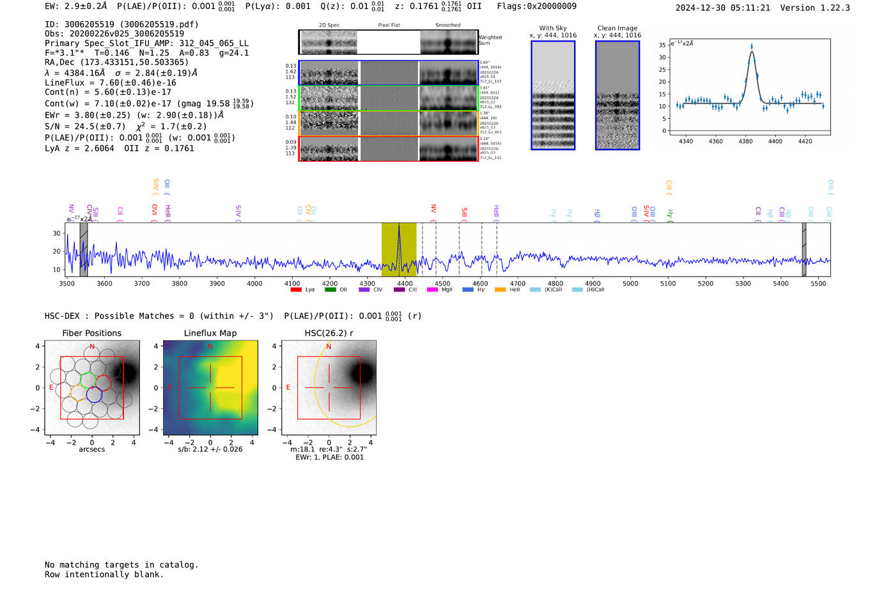The height and width of the screenshot is (609, 895).
Task: Click the Fiber Positions plot
Action: pyautogui.click(x=92, y=388)
